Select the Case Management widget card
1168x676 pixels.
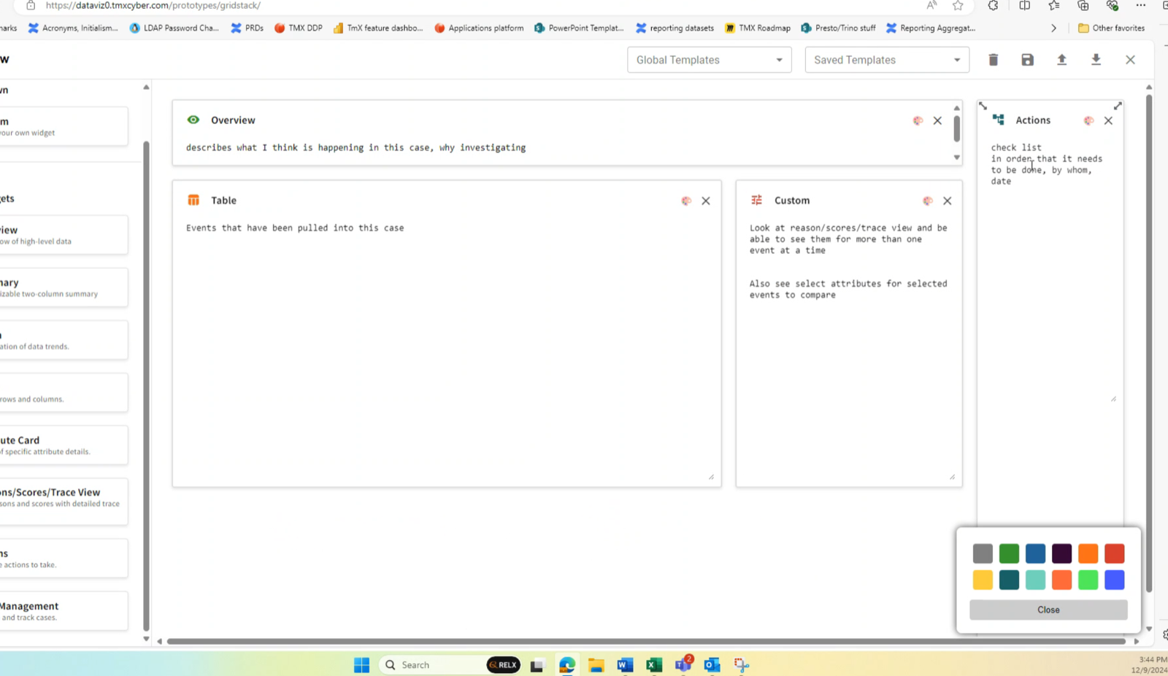tap(62, 611)
